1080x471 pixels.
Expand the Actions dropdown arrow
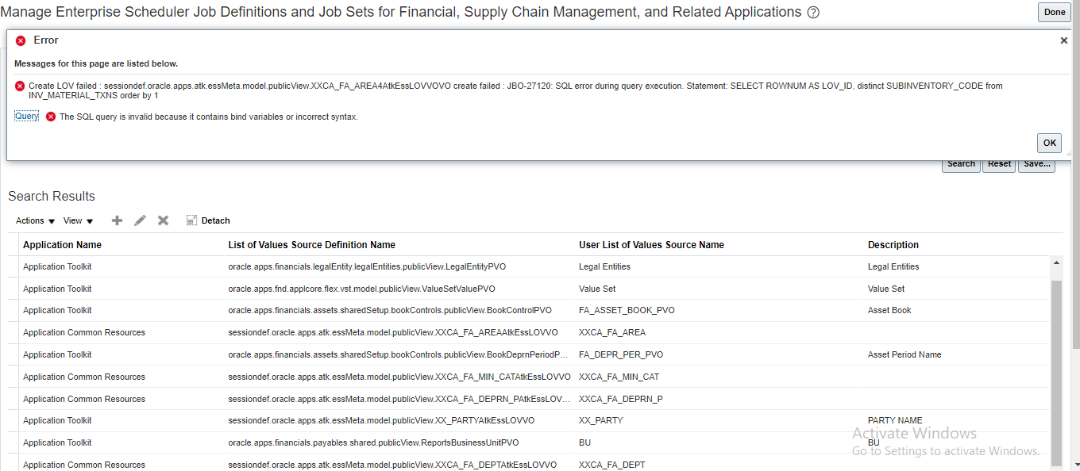pos(50,220)
